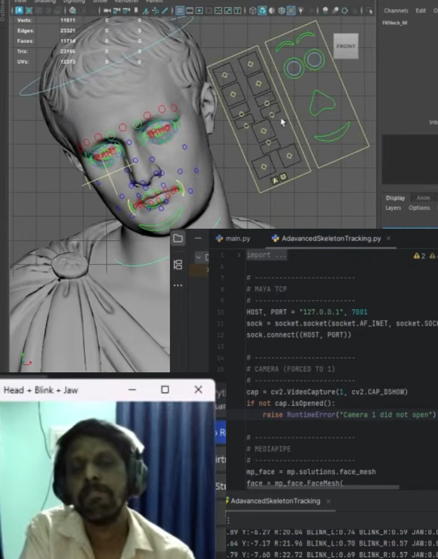This screenshot has height=559, width=438.
Task: Close the 'Head + Blink + Jaw' webcam window
Action: pos(198,389)
